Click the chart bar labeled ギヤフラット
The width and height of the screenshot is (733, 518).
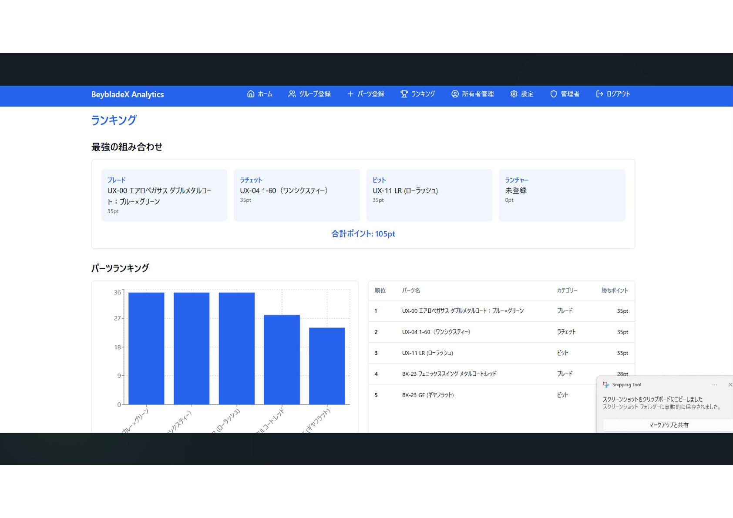tap(327, 366)
